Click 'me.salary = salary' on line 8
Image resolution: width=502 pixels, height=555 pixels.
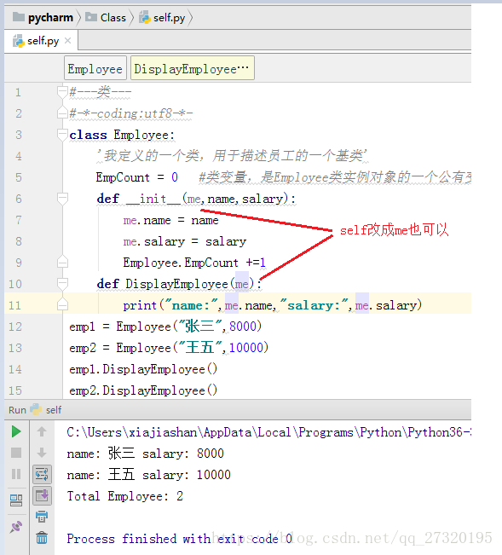coord(184,241)
